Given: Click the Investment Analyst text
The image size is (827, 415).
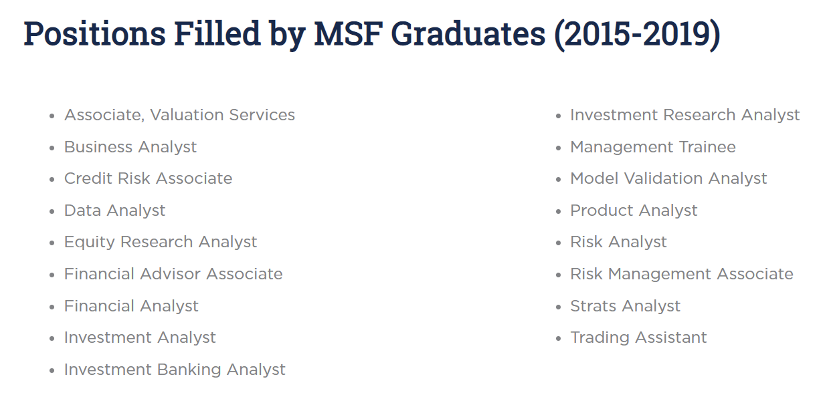Looking at the screenshot, I should [x=140, y=337].
